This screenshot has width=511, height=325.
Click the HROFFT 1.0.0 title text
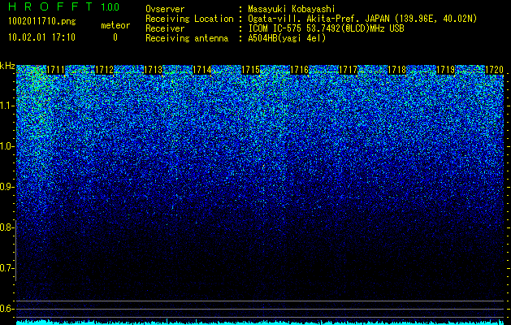click(64, 6)
